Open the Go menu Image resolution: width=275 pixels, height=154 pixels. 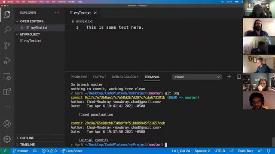coord(48,2)
